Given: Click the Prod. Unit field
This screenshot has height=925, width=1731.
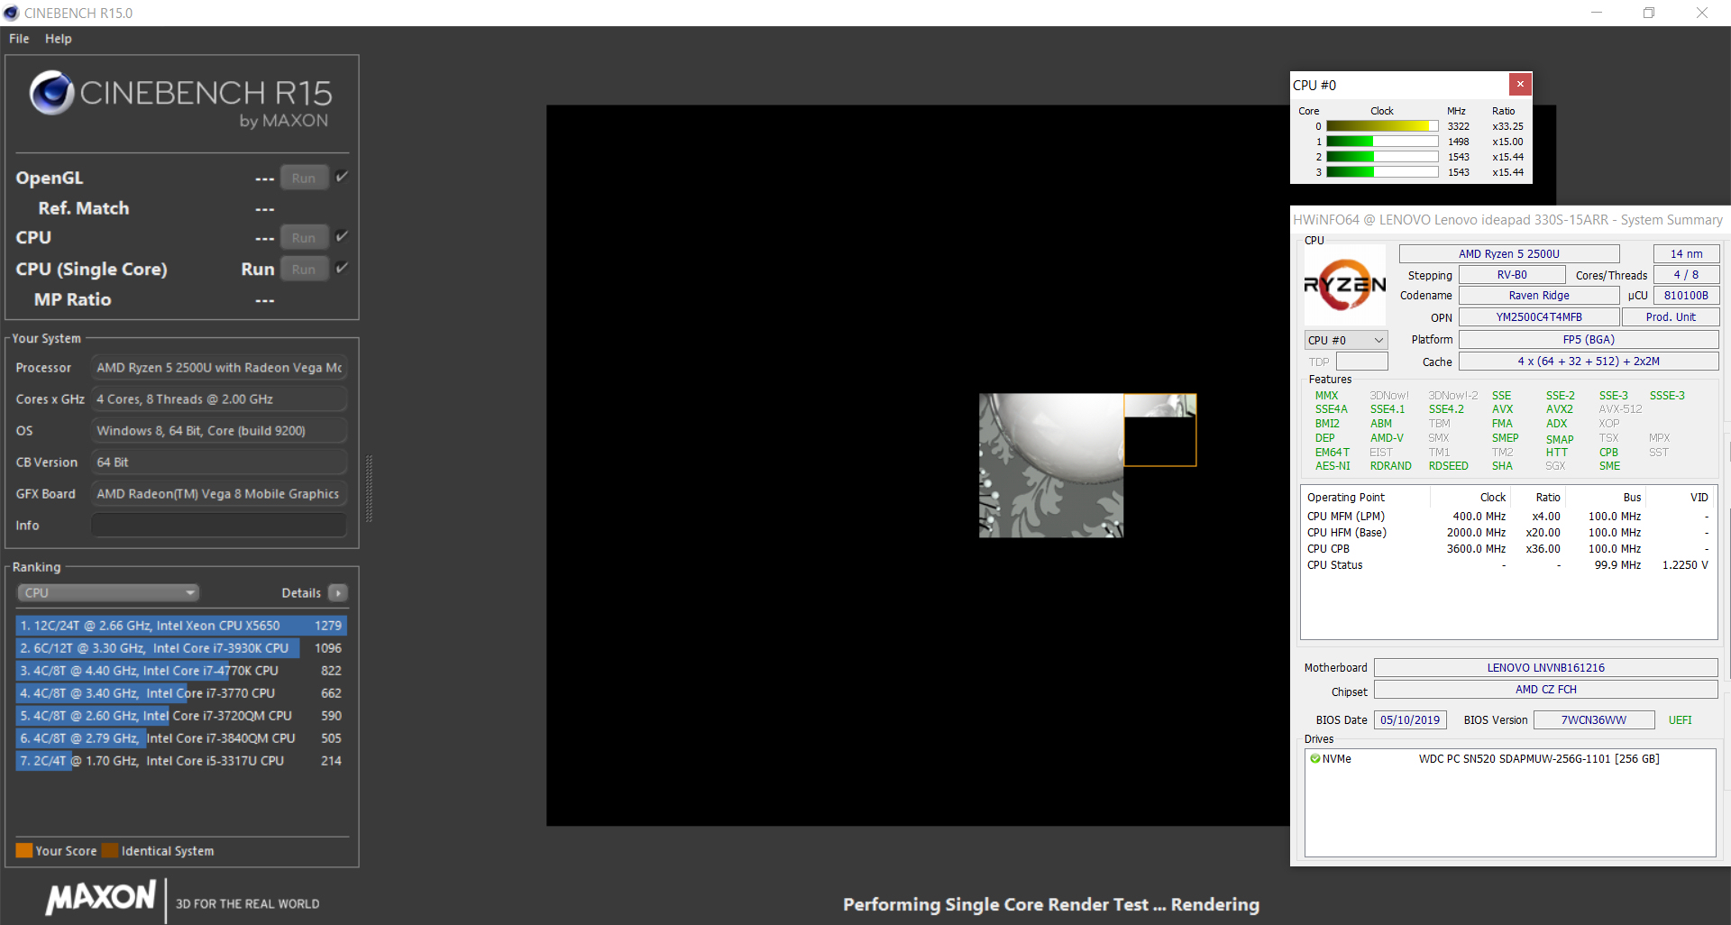Looking at the screenshot, I should [x=1671, y=316].
